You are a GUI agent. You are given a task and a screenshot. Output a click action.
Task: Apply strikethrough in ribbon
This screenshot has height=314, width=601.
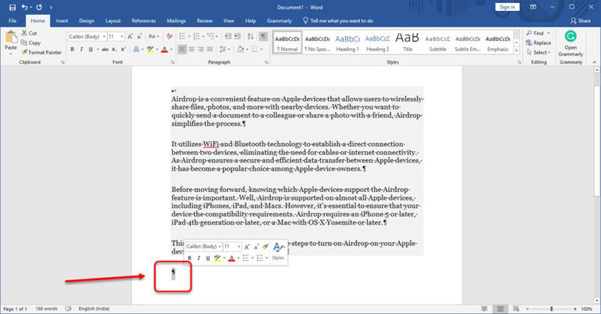click(105, 49)
